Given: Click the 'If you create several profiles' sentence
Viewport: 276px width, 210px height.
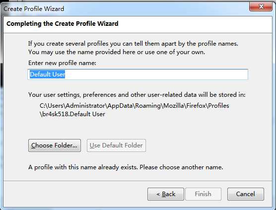Looking at the screenshot, I should 133,44.
